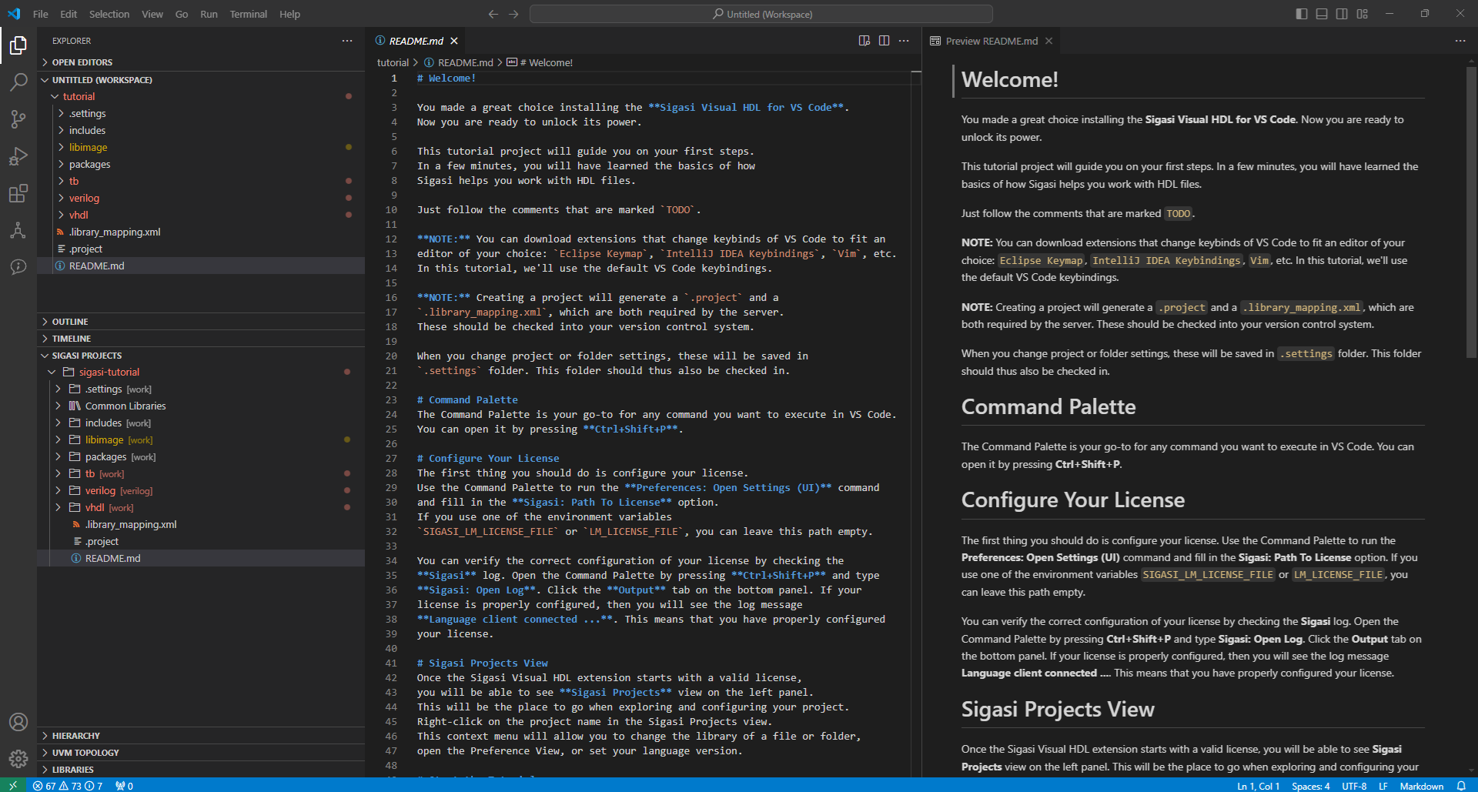Open the Search view in activity bar
Screen dimensions: 1478x792
18,82
